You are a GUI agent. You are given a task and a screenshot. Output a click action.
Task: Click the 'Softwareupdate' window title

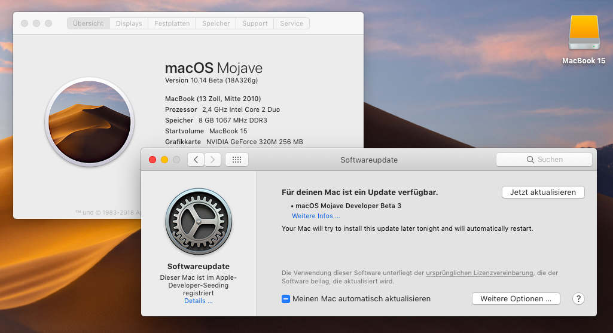click(369, 160)
